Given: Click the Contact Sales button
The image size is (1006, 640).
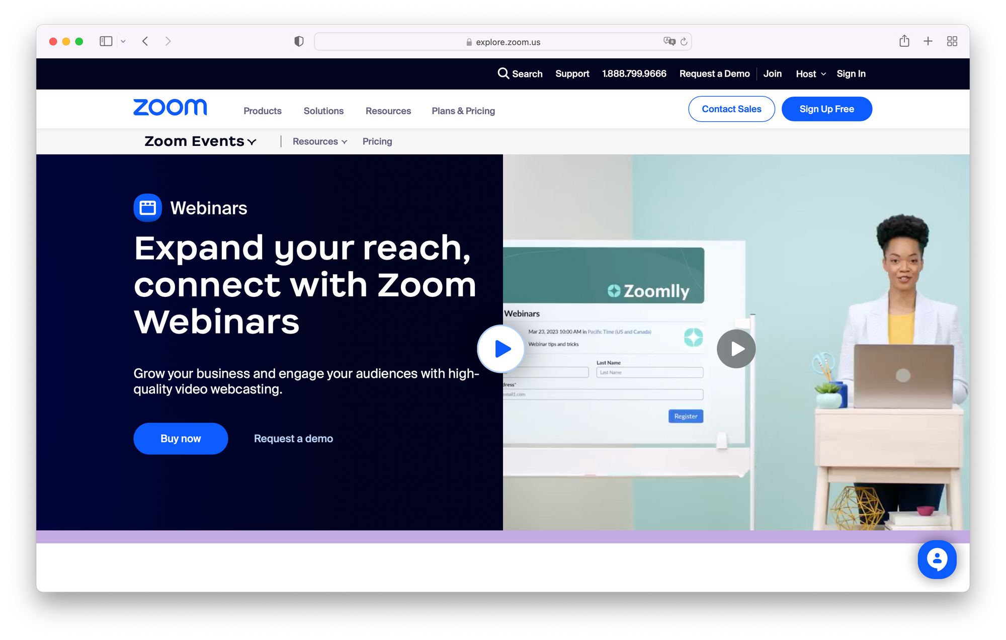Looking at the screenshot, I should tap(731, 109).
